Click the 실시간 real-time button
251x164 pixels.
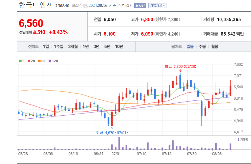click(140, 6)
